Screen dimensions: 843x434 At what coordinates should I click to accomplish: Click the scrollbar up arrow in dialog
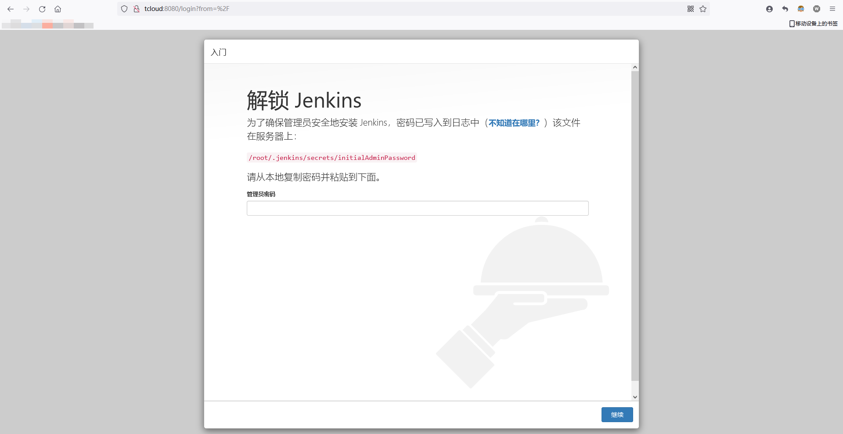[x=635, y=67]
